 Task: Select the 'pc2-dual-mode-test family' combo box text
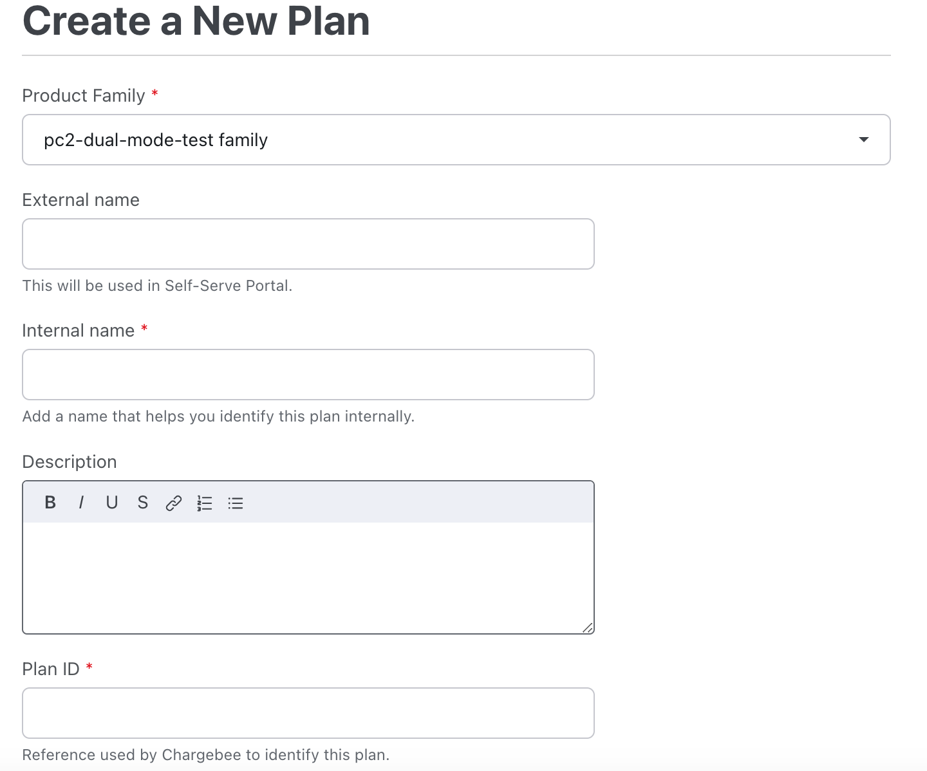[156, 140]
